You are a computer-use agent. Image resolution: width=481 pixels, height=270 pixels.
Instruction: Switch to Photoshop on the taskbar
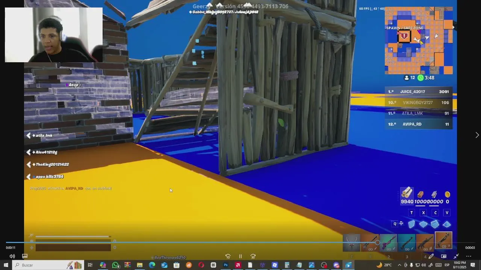pyautogui.click(x=225, y=265)
